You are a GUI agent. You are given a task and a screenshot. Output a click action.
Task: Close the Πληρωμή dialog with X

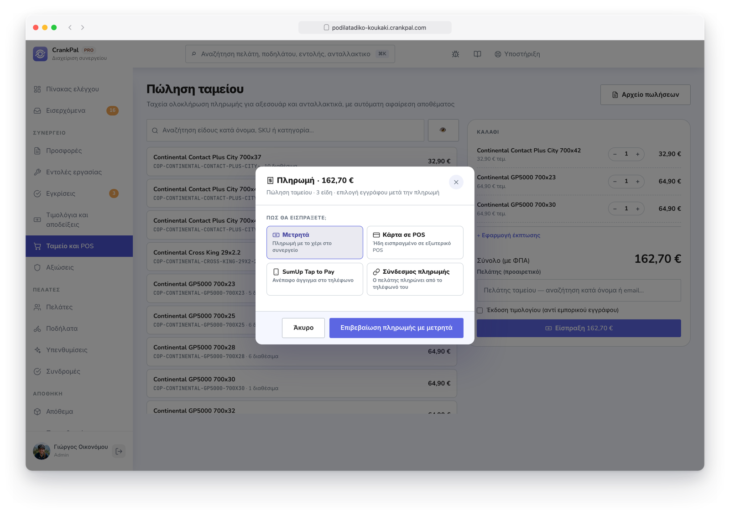456,182
